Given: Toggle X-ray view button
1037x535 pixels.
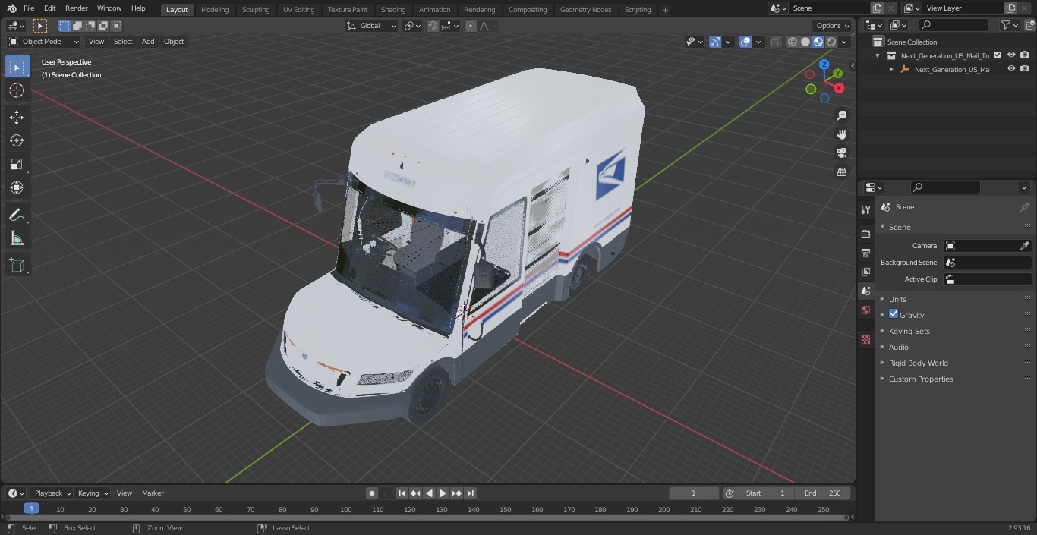Looking at the screenshot, I should 775,42.
